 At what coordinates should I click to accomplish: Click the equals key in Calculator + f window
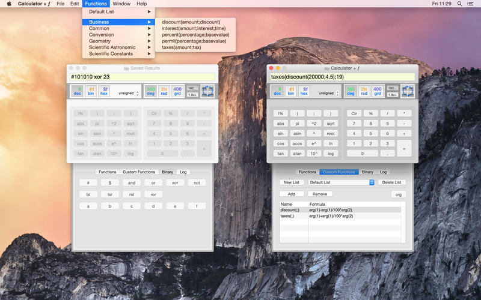click(404, 148)
